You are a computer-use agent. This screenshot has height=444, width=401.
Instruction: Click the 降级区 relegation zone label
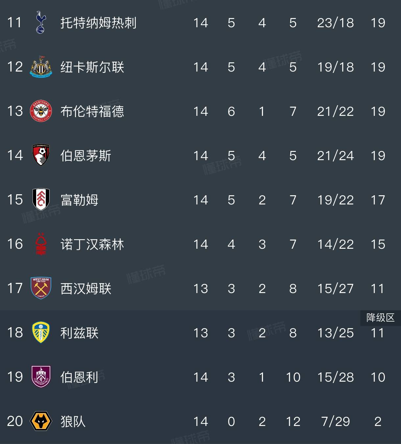click(x=380, y=318)
